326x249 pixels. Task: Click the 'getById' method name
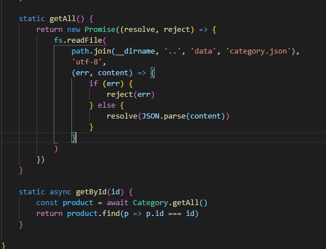(x=91, y=191)
